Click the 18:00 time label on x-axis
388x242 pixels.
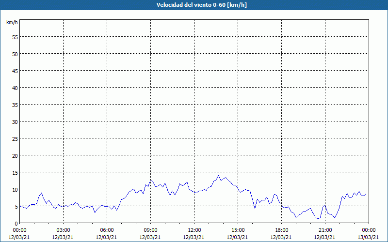coord(282,230)
